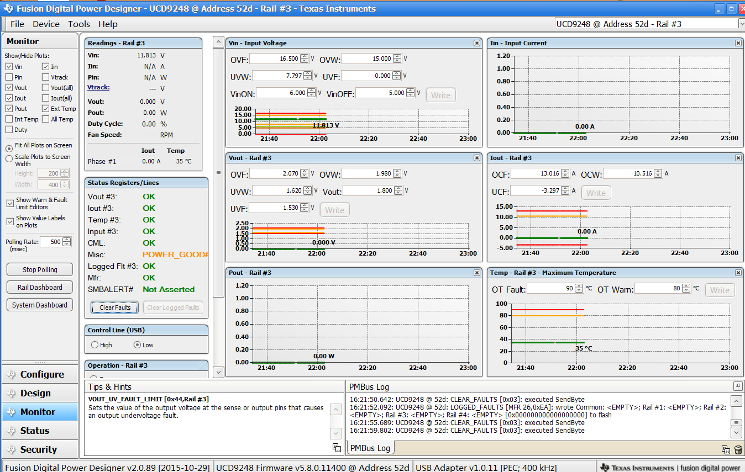This screenshot has height=472, width=745.
Task: Close the Iin - Input Current plot
Action: pos(738,43)
